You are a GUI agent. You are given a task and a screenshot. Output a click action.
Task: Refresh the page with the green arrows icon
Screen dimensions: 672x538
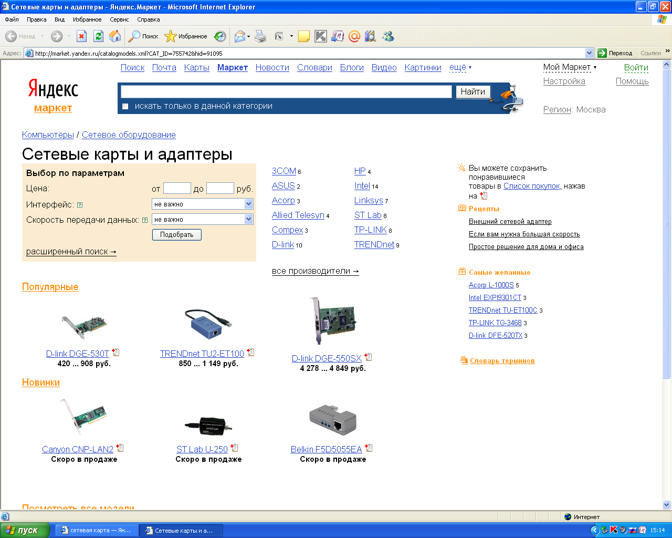click(98, 36)
